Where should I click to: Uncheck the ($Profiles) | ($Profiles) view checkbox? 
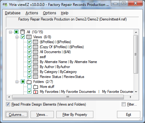tap(29, 42)
